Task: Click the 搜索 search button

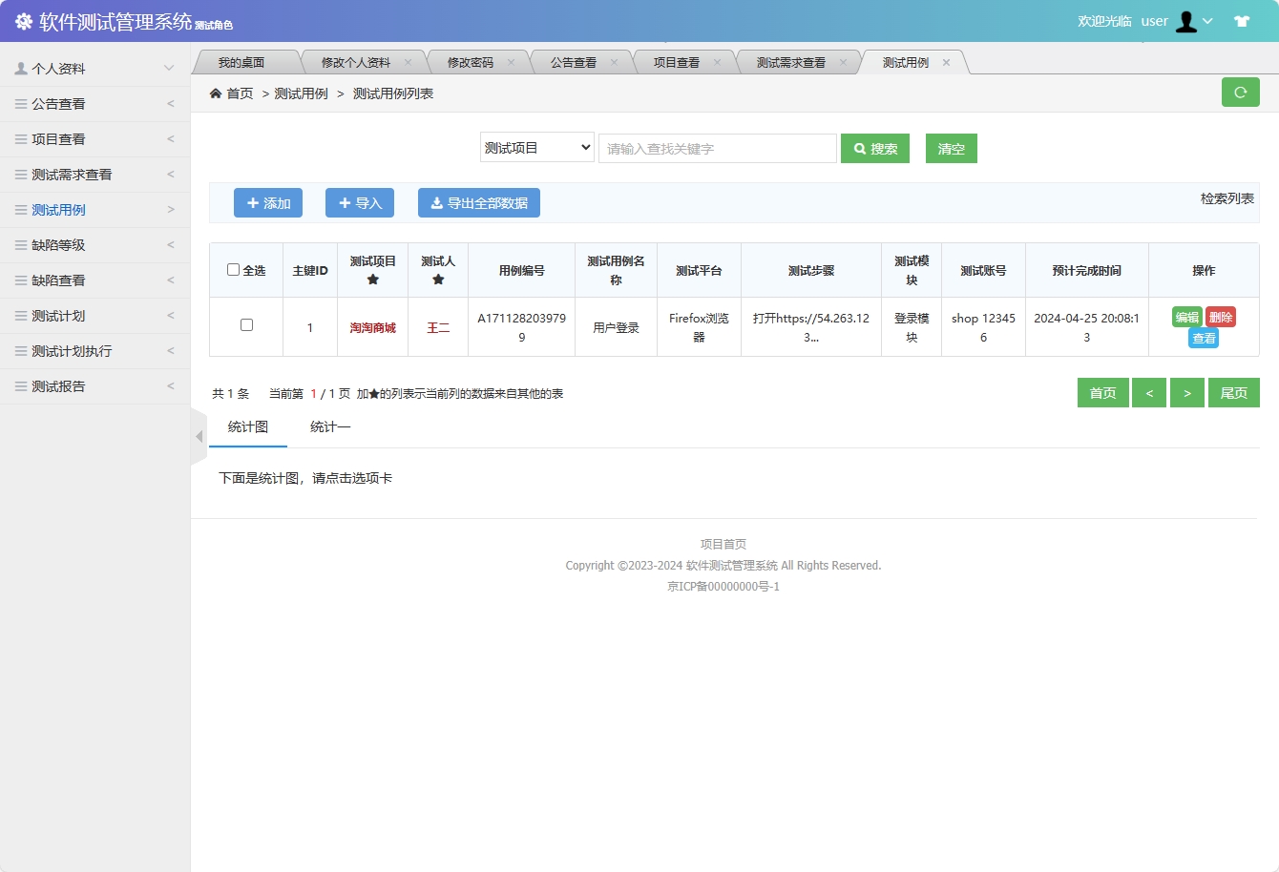Action: pos(874,148)
